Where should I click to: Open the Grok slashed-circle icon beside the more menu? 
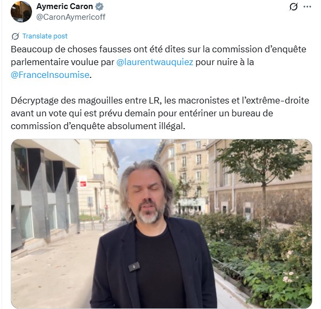(x=293, y=7)
